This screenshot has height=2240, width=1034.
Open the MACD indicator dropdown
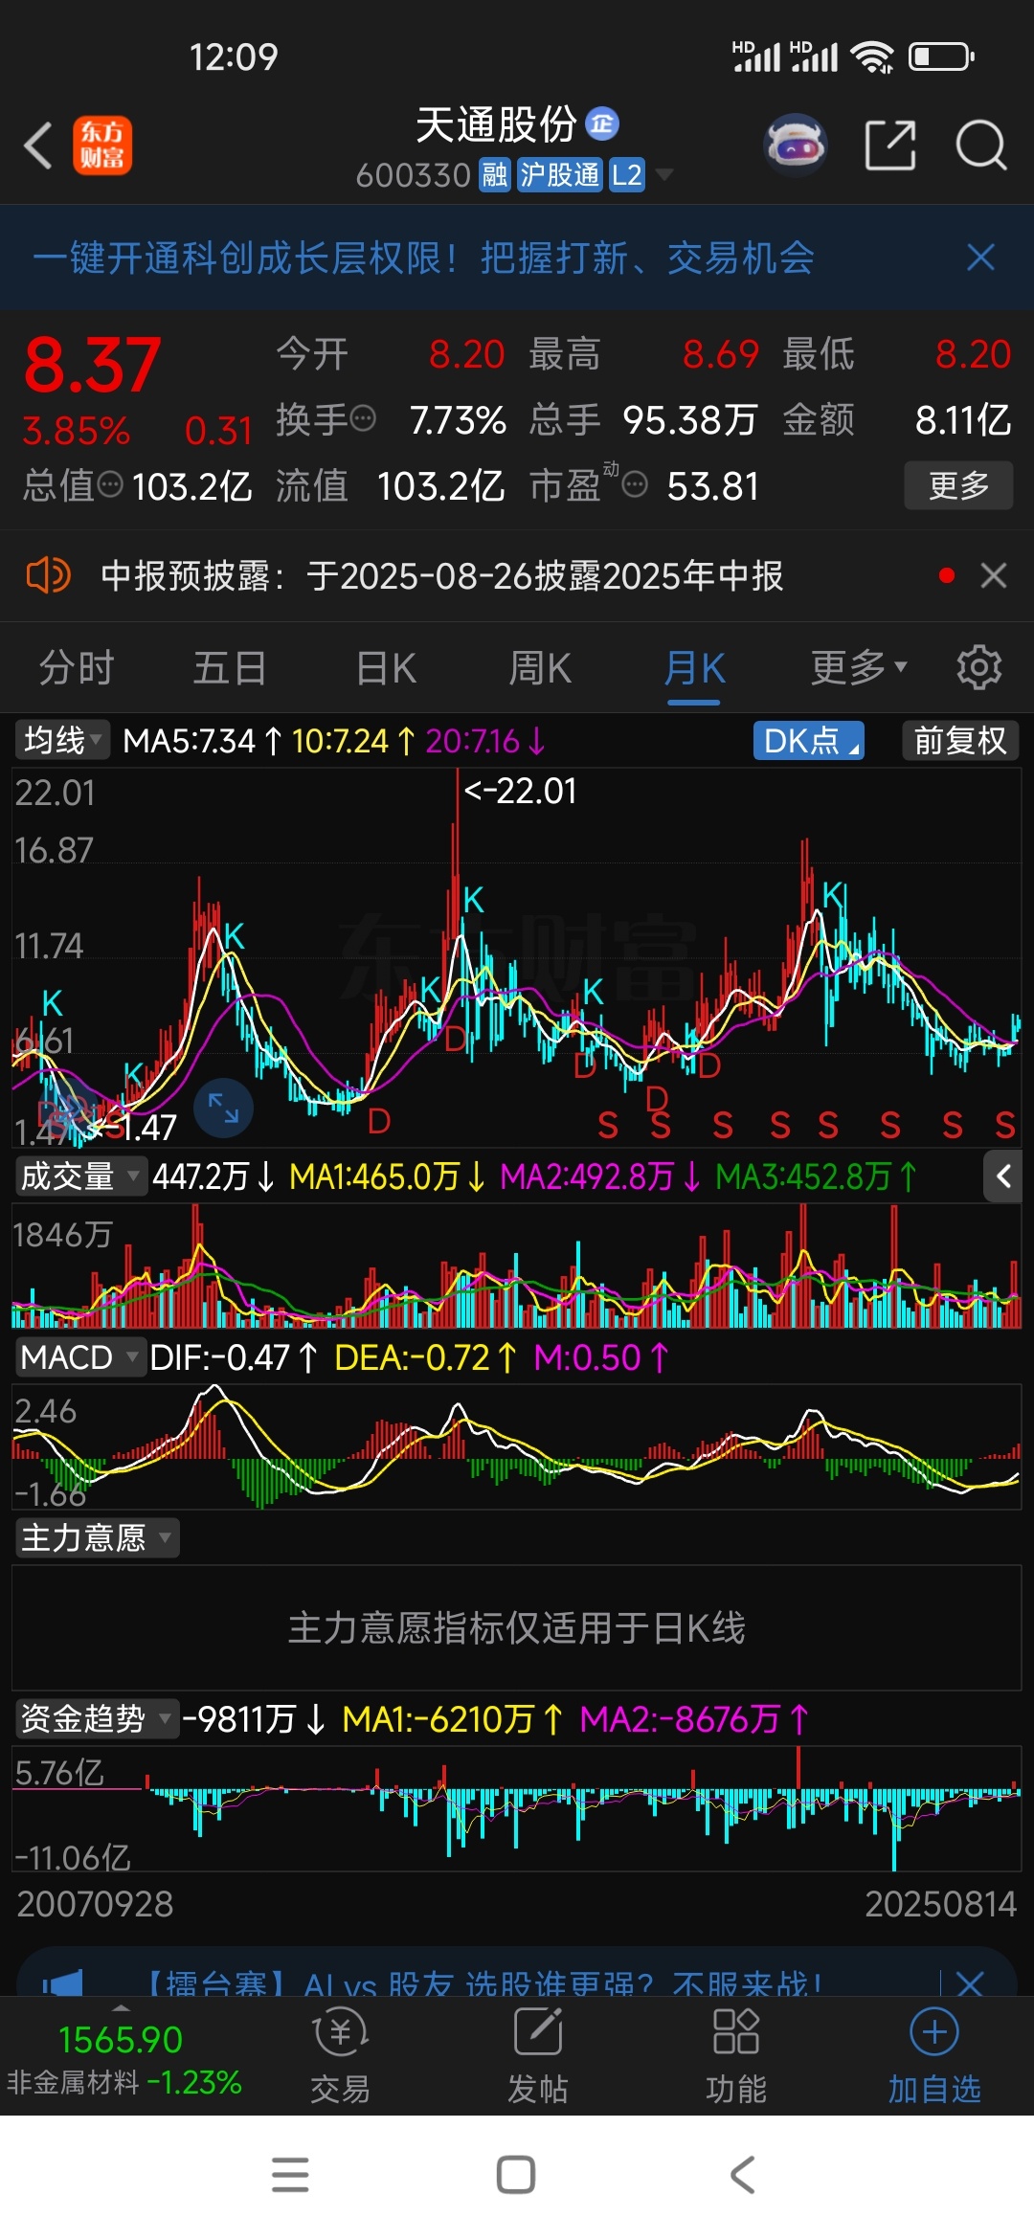pos(81,1357)
